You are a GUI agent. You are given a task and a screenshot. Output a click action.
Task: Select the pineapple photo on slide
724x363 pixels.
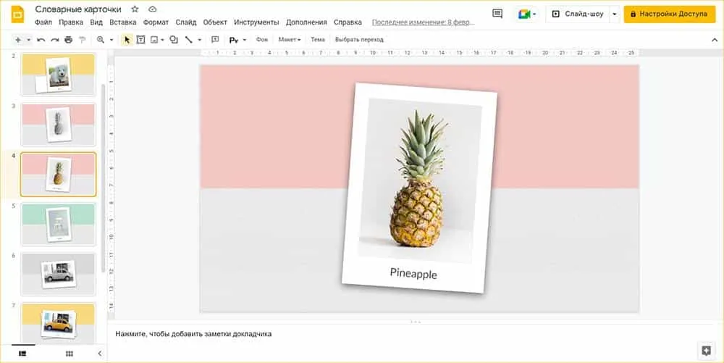tap(420, 180)
